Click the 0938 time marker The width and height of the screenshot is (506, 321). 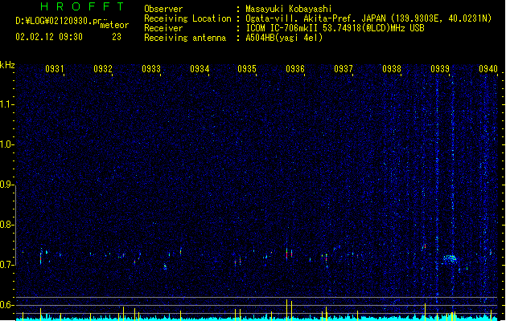tap(392, 69)
